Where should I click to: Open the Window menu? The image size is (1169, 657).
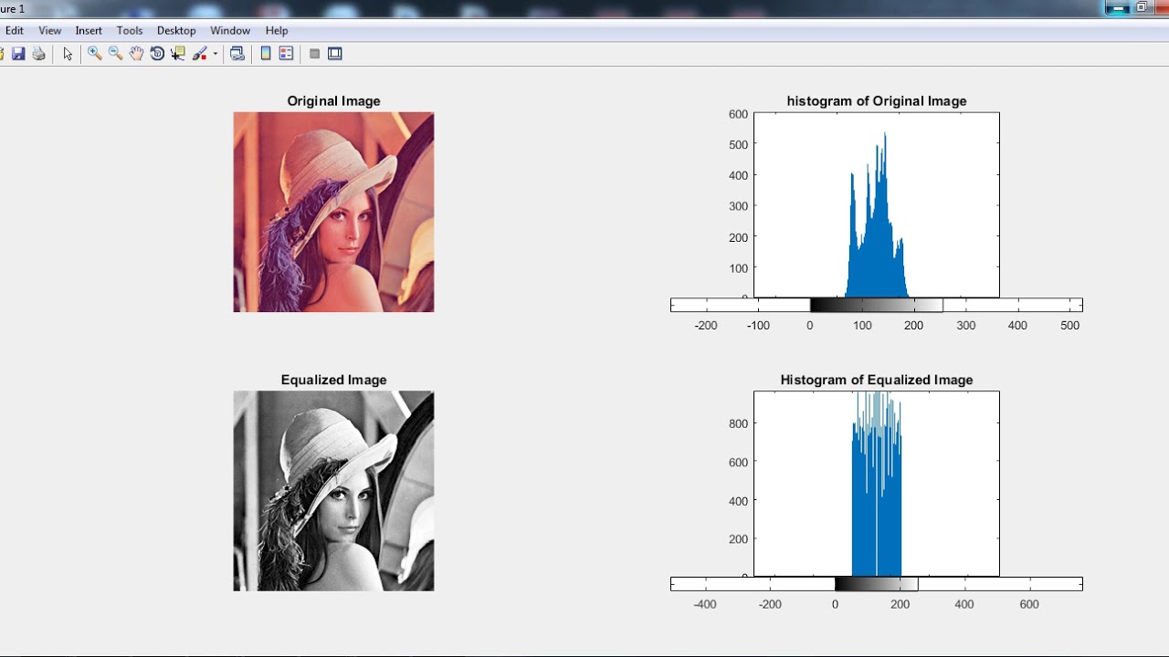point(230,31)
